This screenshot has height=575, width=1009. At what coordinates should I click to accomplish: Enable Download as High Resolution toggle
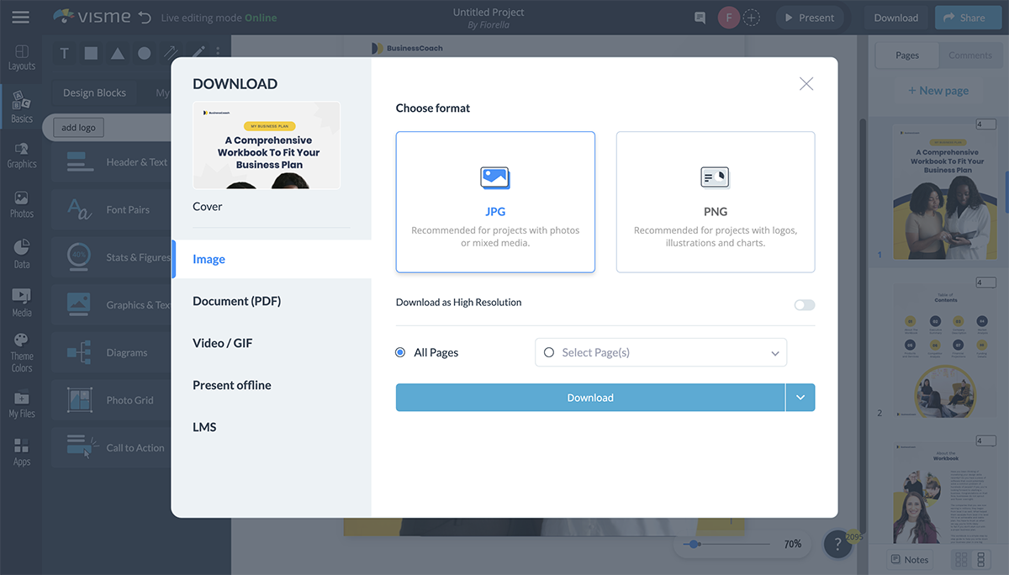tap(804, 304)
